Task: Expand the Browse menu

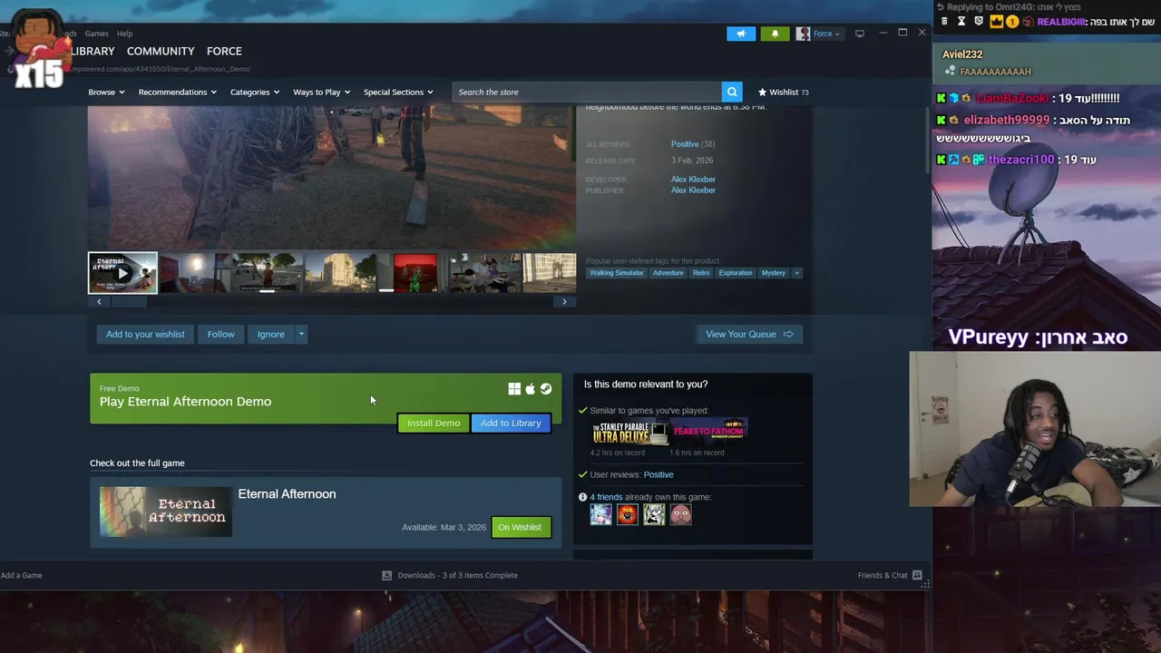Action: pyautogui.click(x=106, y=92)
